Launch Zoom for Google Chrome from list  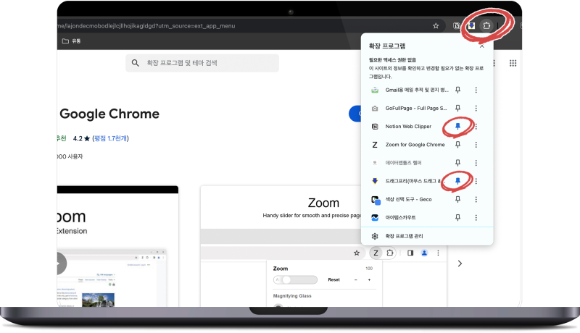(x=410, y=144)
